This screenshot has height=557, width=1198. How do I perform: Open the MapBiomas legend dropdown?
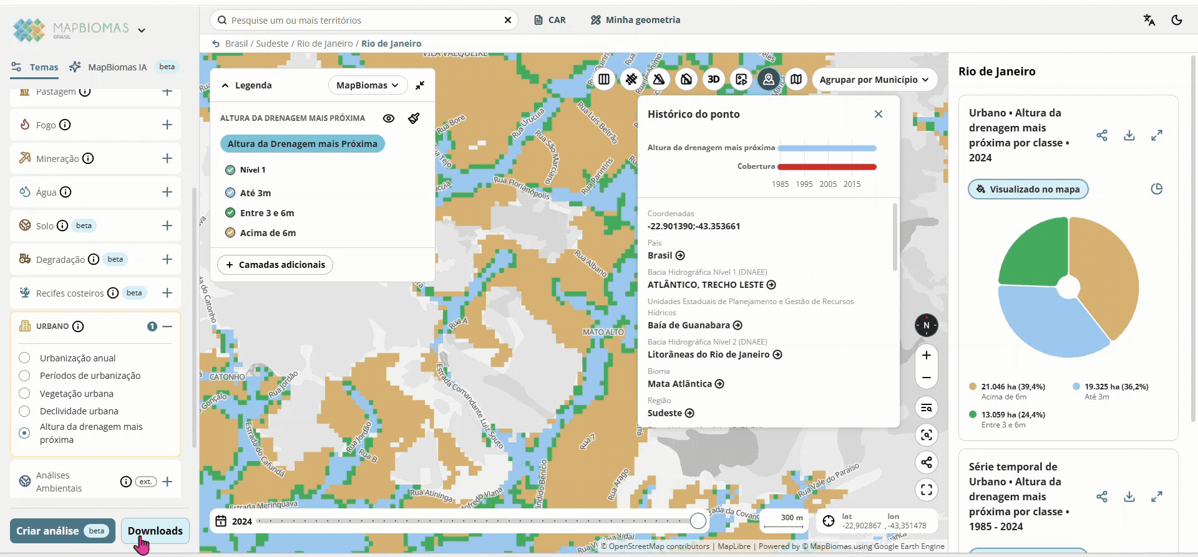368,85
